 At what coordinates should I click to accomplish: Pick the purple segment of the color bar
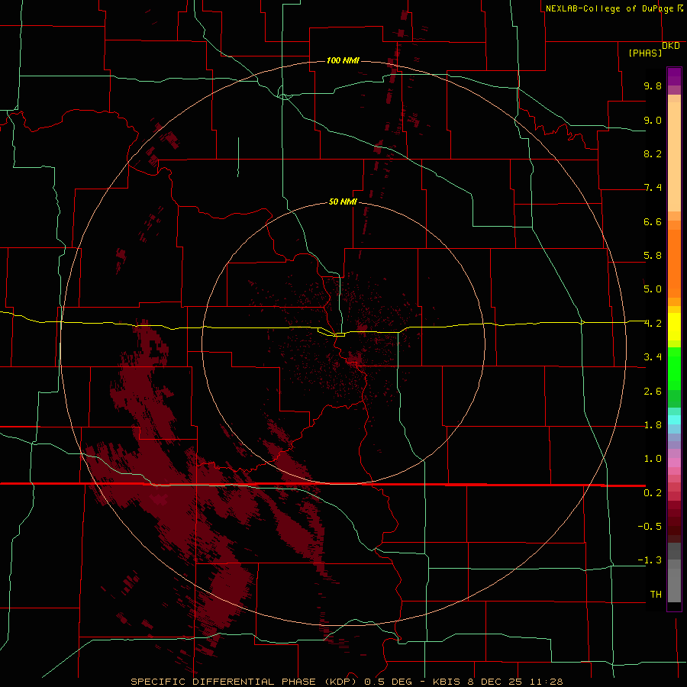(674, 76)
